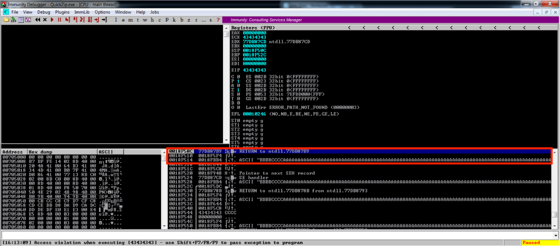Open the File menu
560x246 pixels.
tap(15, 12)
